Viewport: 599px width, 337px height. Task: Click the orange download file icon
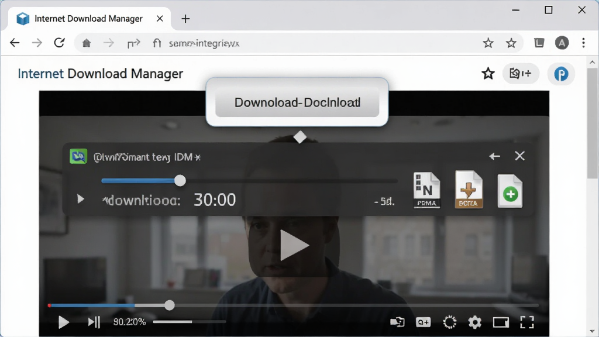click(x=469, y=190)
